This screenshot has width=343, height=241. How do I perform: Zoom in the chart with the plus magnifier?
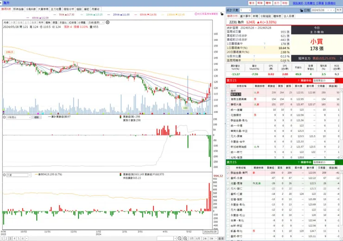[185, 238]
